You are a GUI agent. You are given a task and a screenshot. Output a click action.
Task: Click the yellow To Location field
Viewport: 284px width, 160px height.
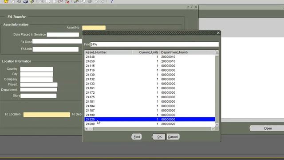click(x=47, y=115)
